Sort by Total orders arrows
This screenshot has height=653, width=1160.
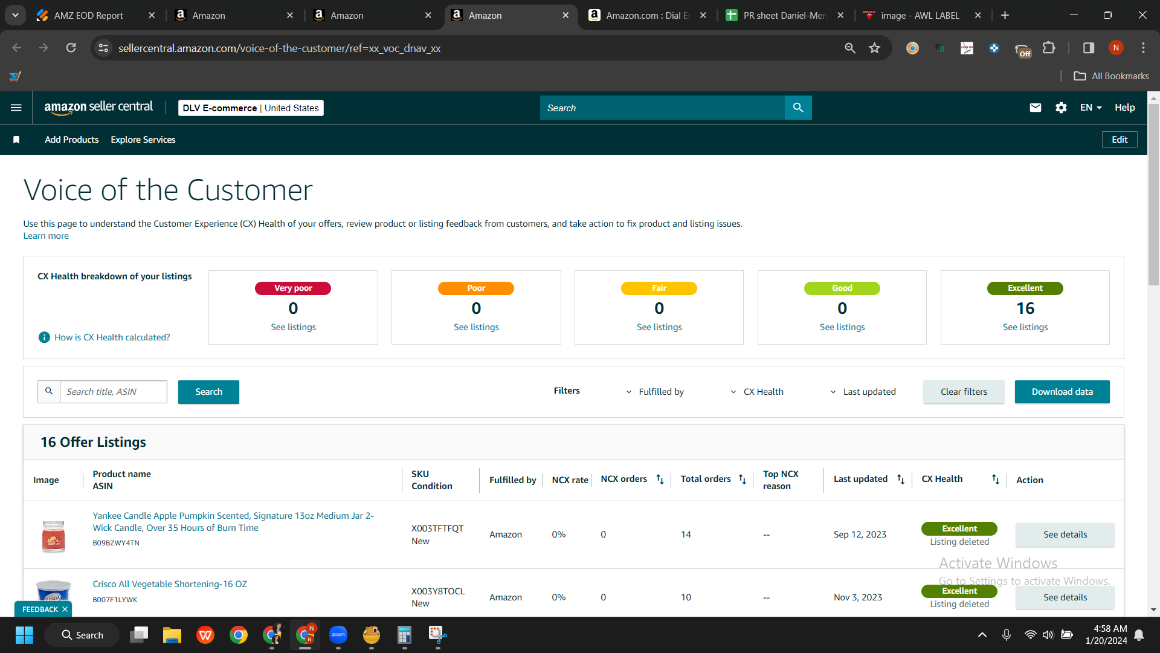743,479
